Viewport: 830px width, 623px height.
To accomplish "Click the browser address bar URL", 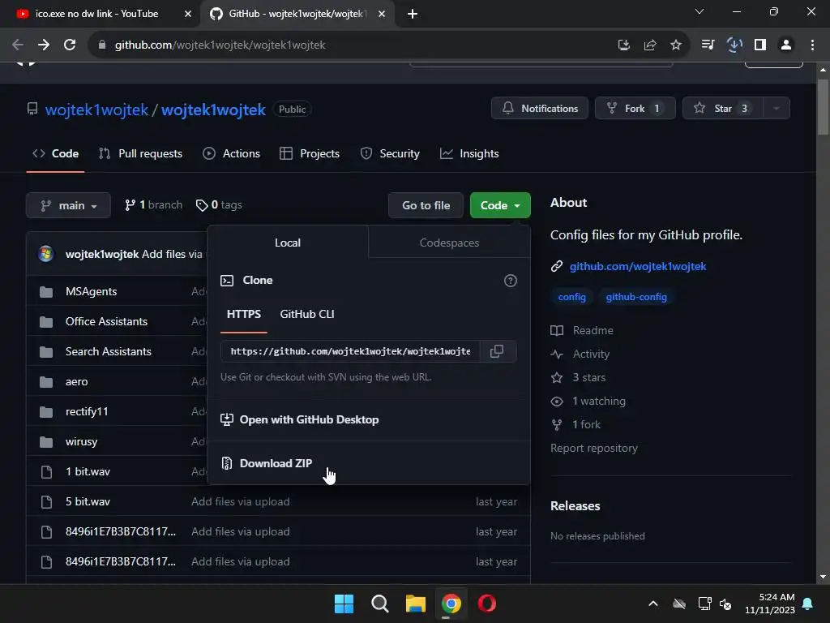I will click(x=220, y=45).
